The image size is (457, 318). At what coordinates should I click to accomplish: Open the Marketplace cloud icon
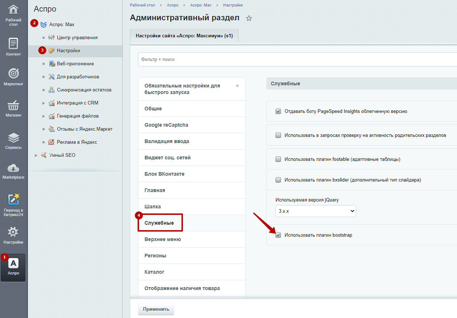point(13,168)
